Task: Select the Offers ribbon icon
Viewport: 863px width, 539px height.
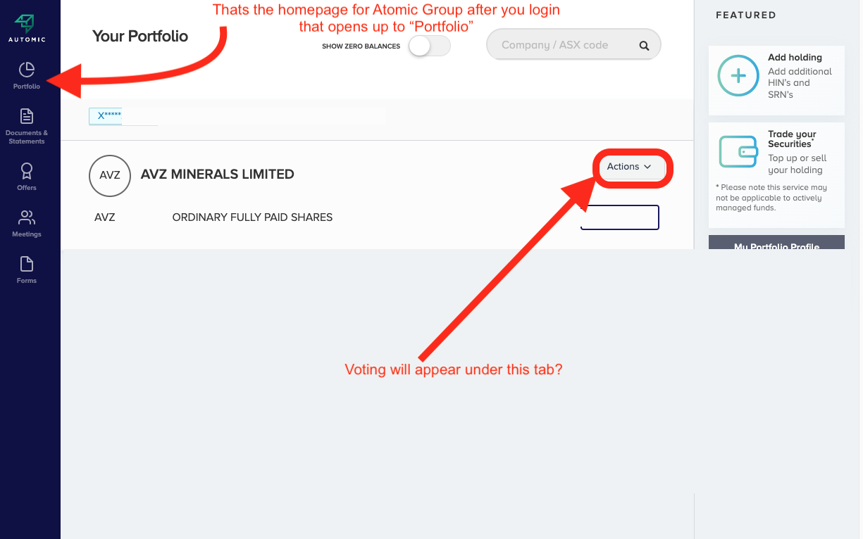Action: (x=27, y=171)
